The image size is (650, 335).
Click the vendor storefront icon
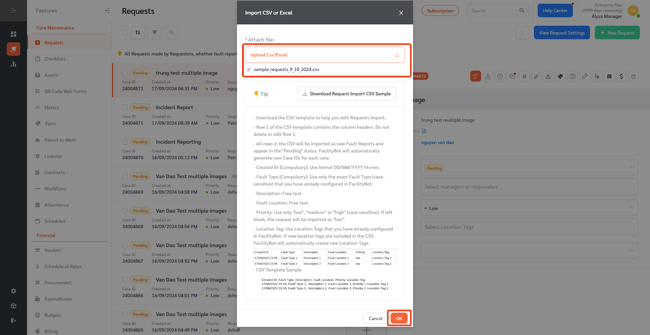(609, 76)
